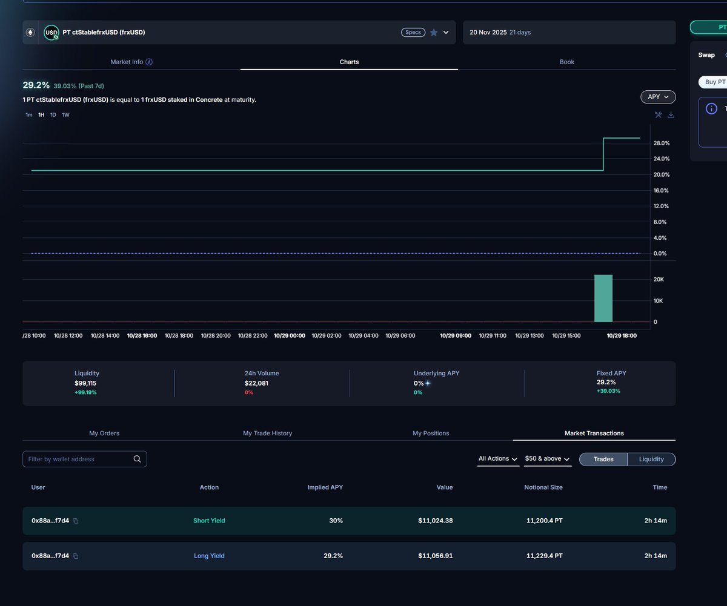The width and height of the screenshot is (727, 606).
Task: Click the 30% implied APY cell
Action: pyautogui.click(x=336, y=521)
